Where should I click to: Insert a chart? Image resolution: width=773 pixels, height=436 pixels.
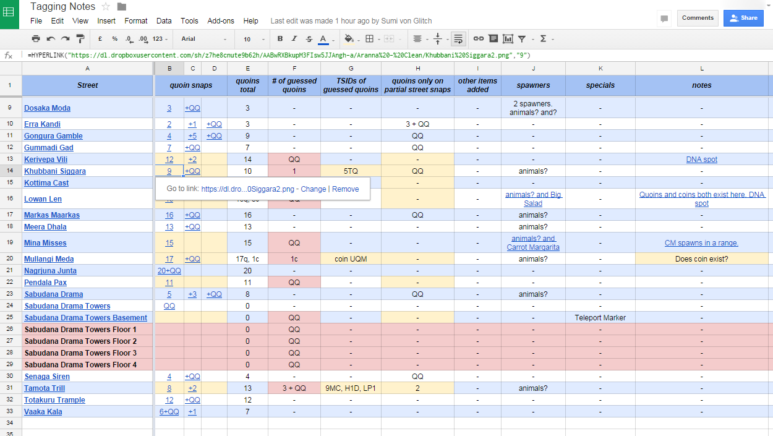pos(508,39)
